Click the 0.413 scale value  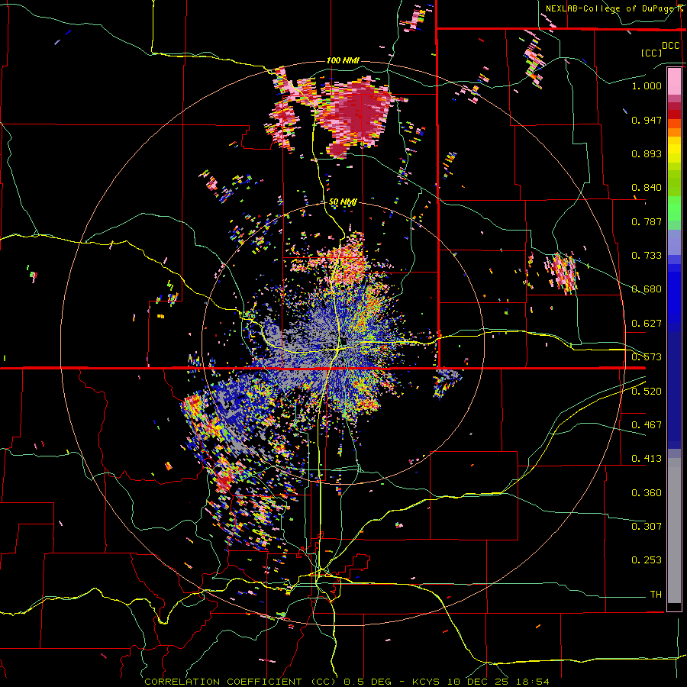(x=647, y=459)
